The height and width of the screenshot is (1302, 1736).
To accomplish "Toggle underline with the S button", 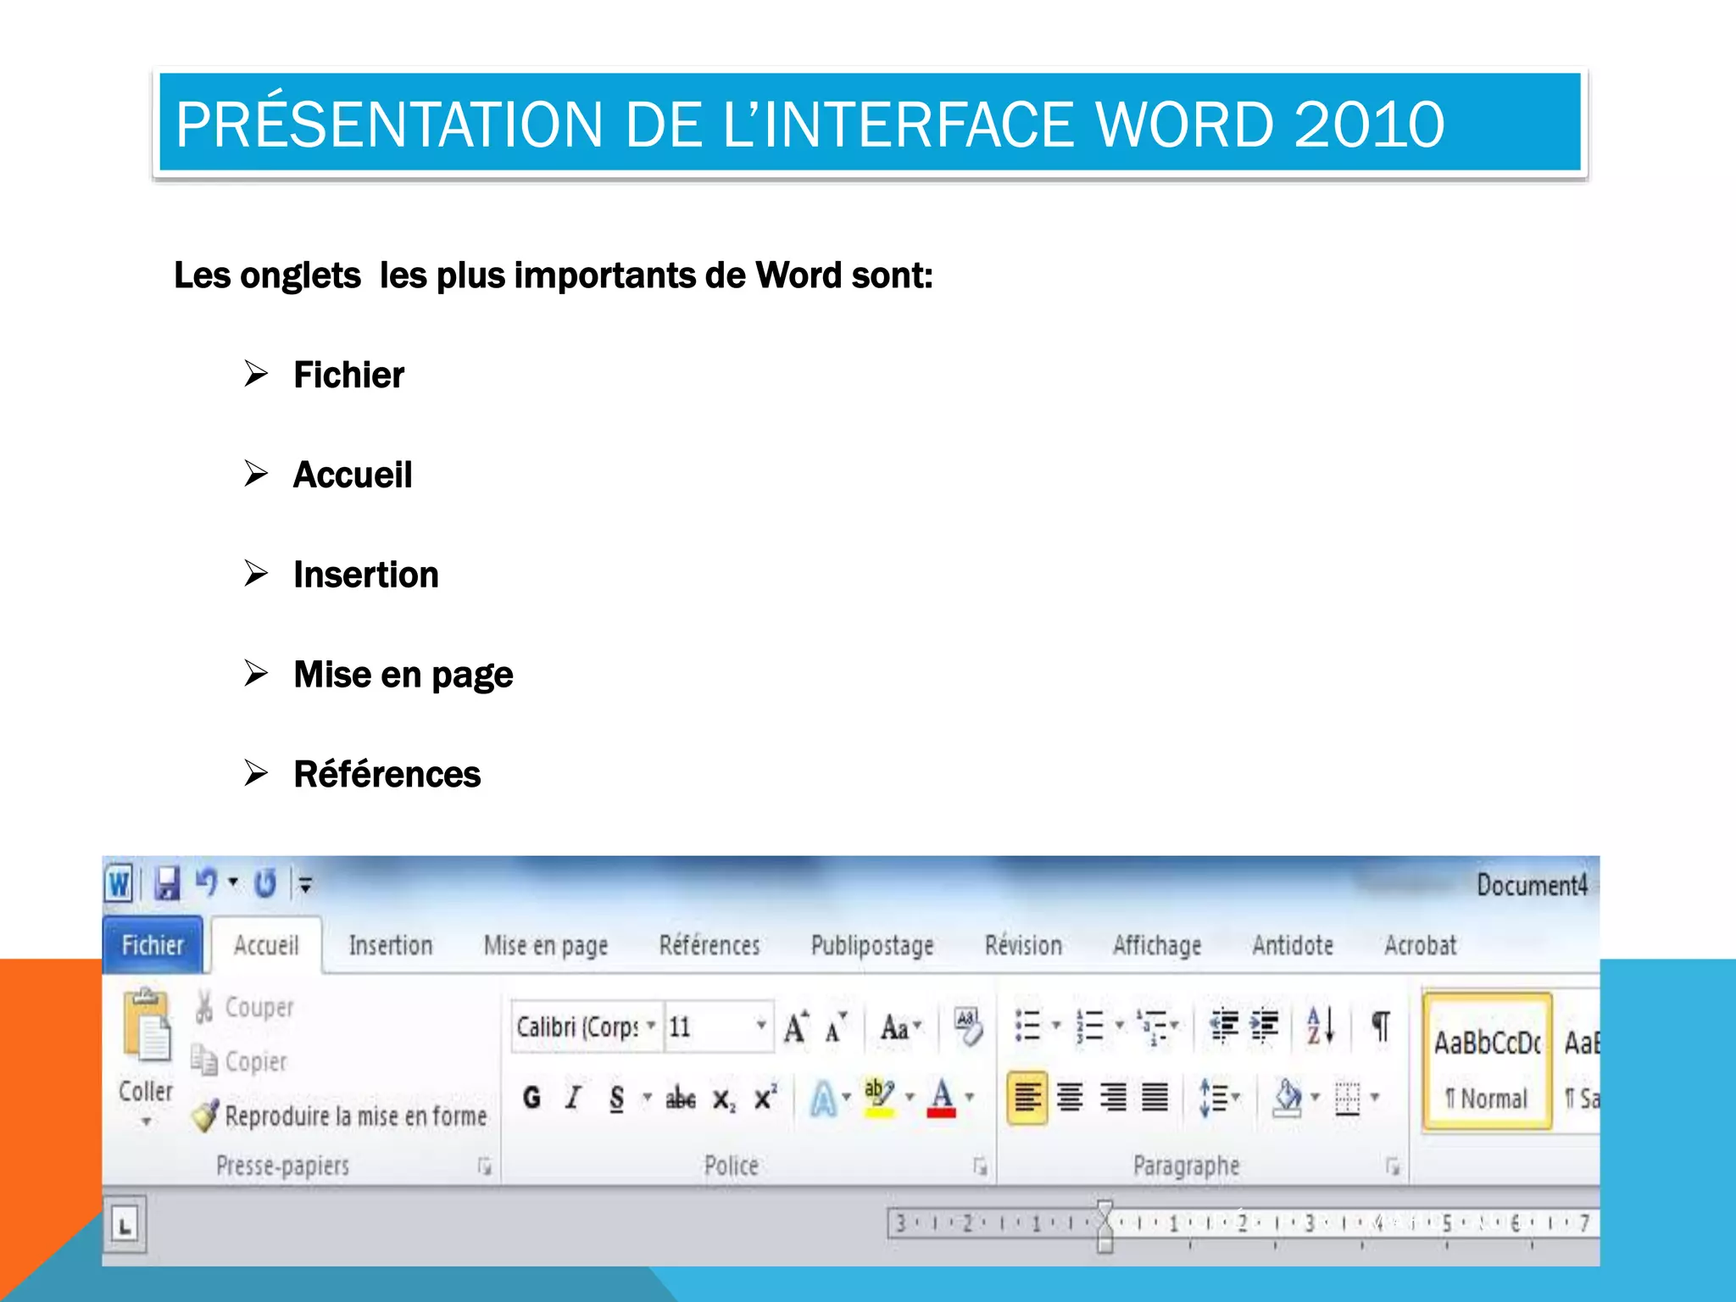I will point(616,1099).
